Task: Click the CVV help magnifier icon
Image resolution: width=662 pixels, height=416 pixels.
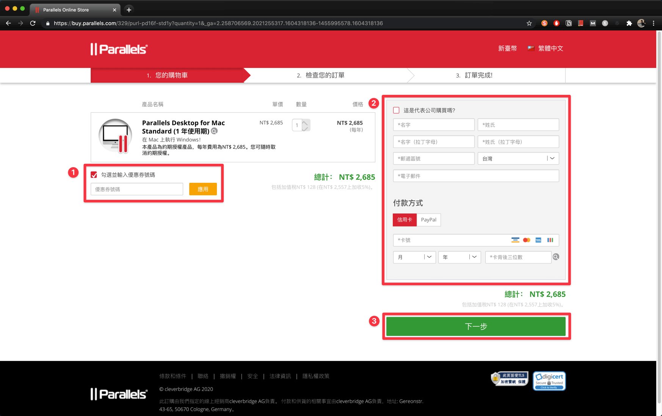Action: [556, 257]
